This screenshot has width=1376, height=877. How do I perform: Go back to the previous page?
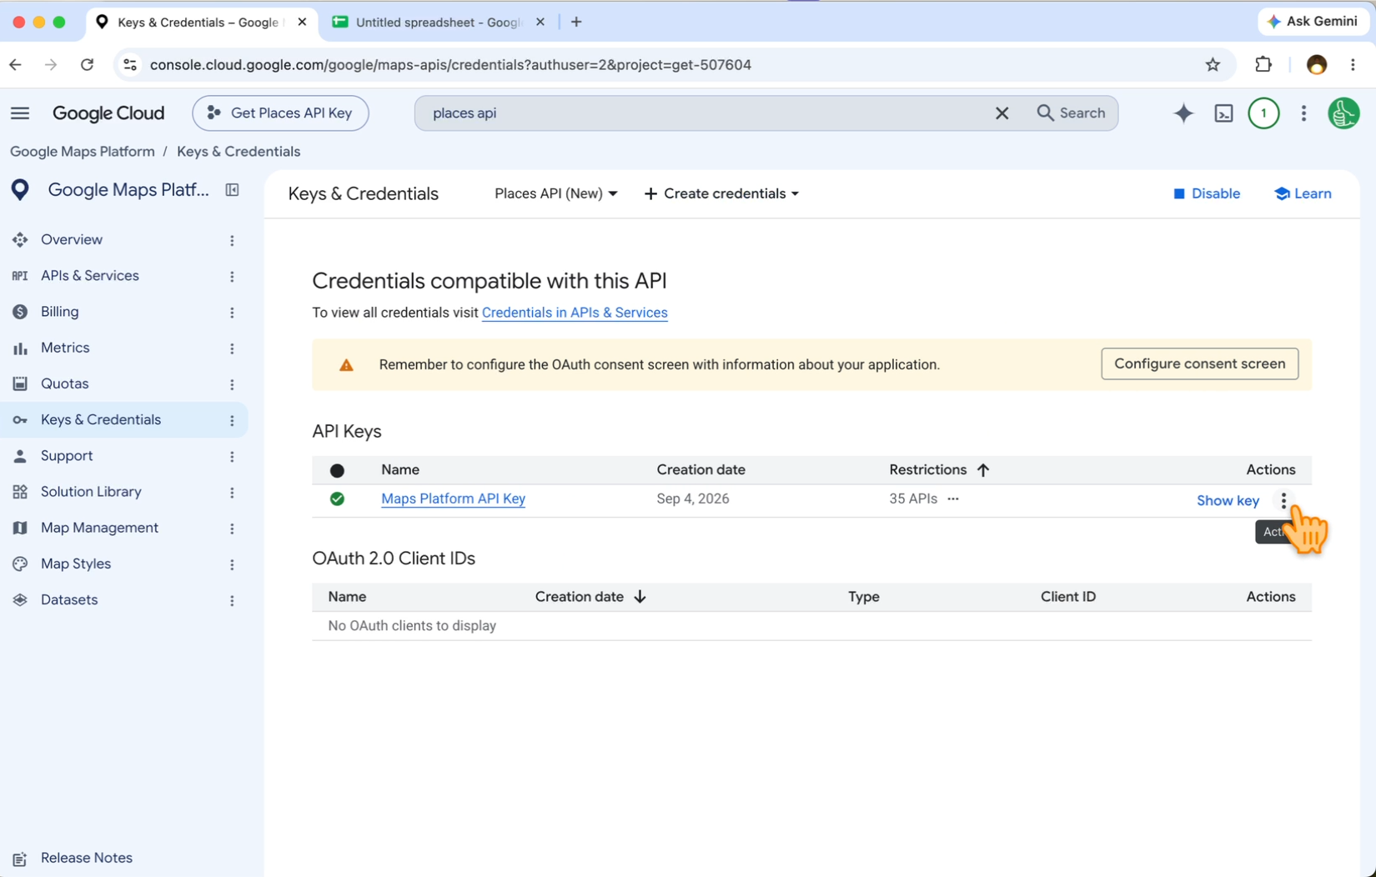(x=16, y=65)
